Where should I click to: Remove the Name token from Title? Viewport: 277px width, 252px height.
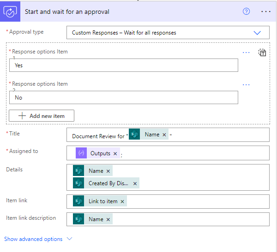point(164,135)
